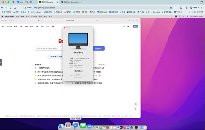Viewport: 205px width, 130px height.
Task: Go to browser home page
Action: tap(15, 7)
